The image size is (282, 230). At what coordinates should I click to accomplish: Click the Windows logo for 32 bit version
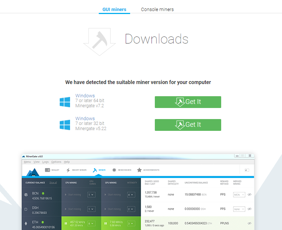point(65,125)
